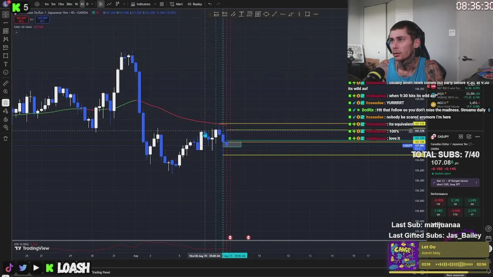Select the 4h timeframe

(x=82, y=4)
